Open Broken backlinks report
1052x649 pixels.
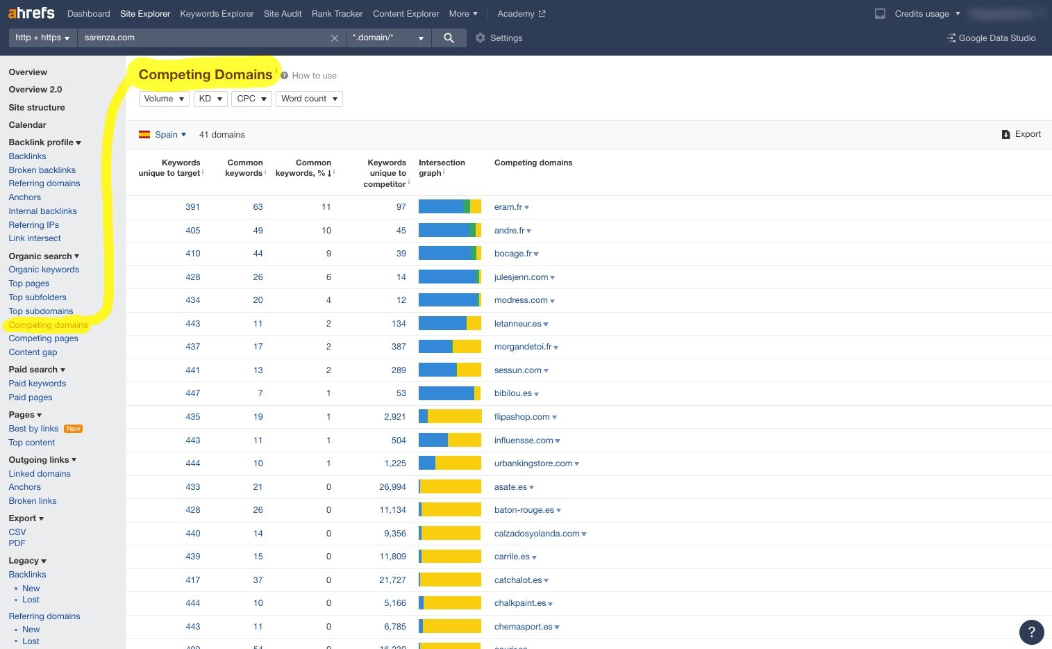[42, 170]
